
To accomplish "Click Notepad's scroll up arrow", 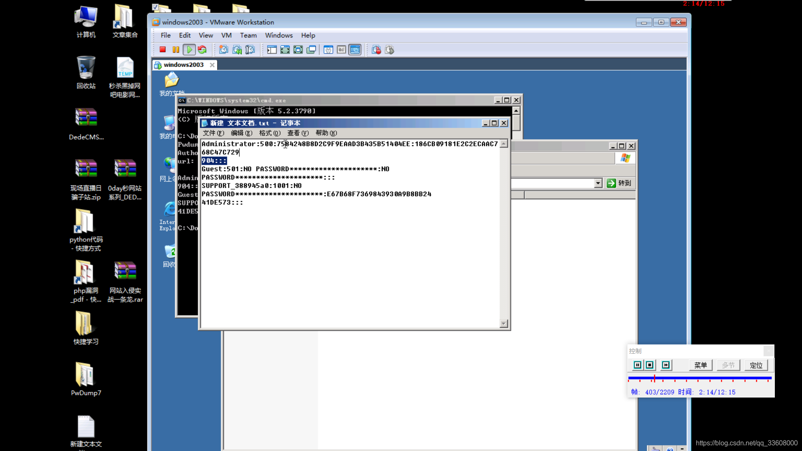I will click(504, 144).
